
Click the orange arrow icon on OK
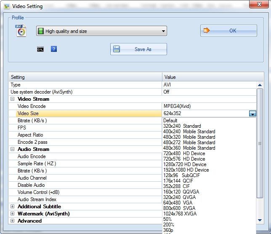(206, 30)
